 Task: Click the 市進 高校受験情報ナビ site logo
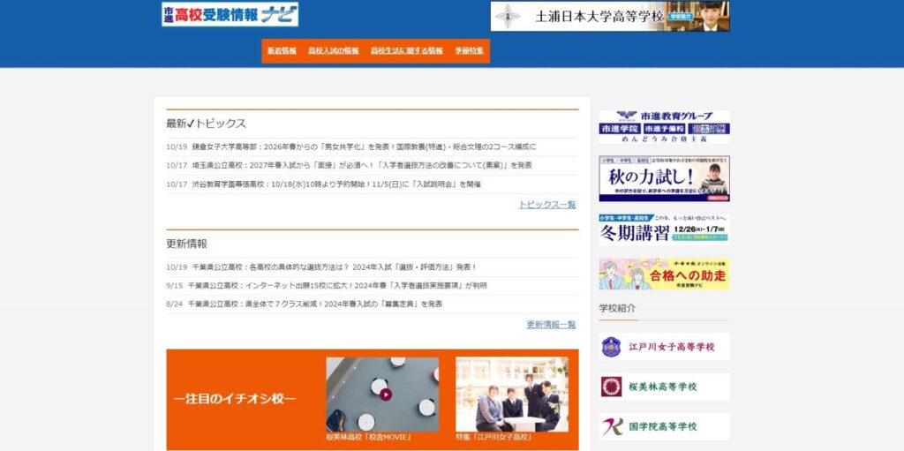(x=230, y=15)
